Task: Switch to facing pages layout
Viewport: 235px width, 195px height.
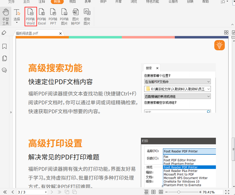Action: (154, 192)
